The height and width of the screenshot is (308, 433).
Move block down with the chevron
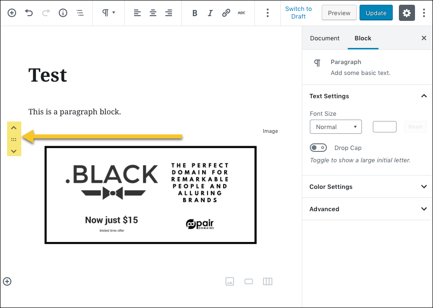[x=14, y=151]
